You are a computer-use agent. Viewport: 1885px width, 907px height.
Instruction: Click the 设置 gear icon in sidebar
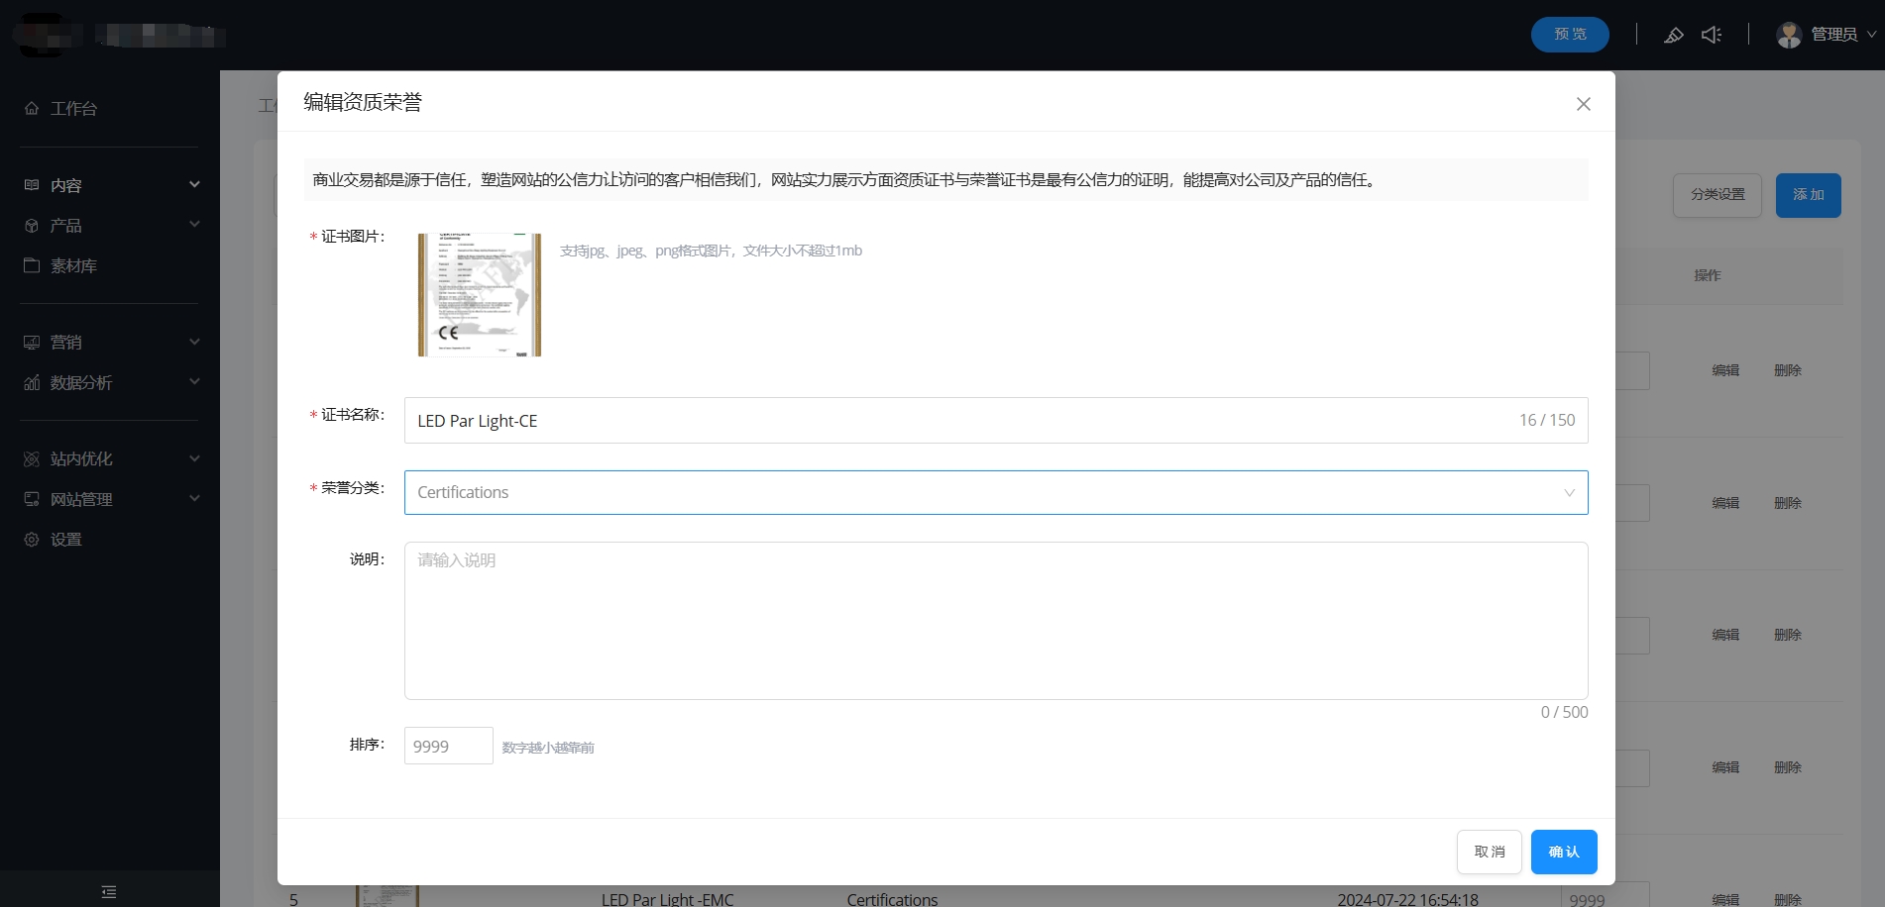[x=32, y=540]
